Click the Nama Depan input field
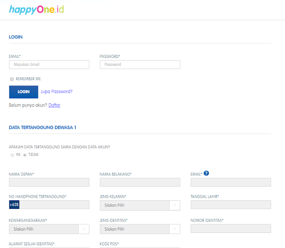Viewport: 285px width, 248px height. point(49,182)
